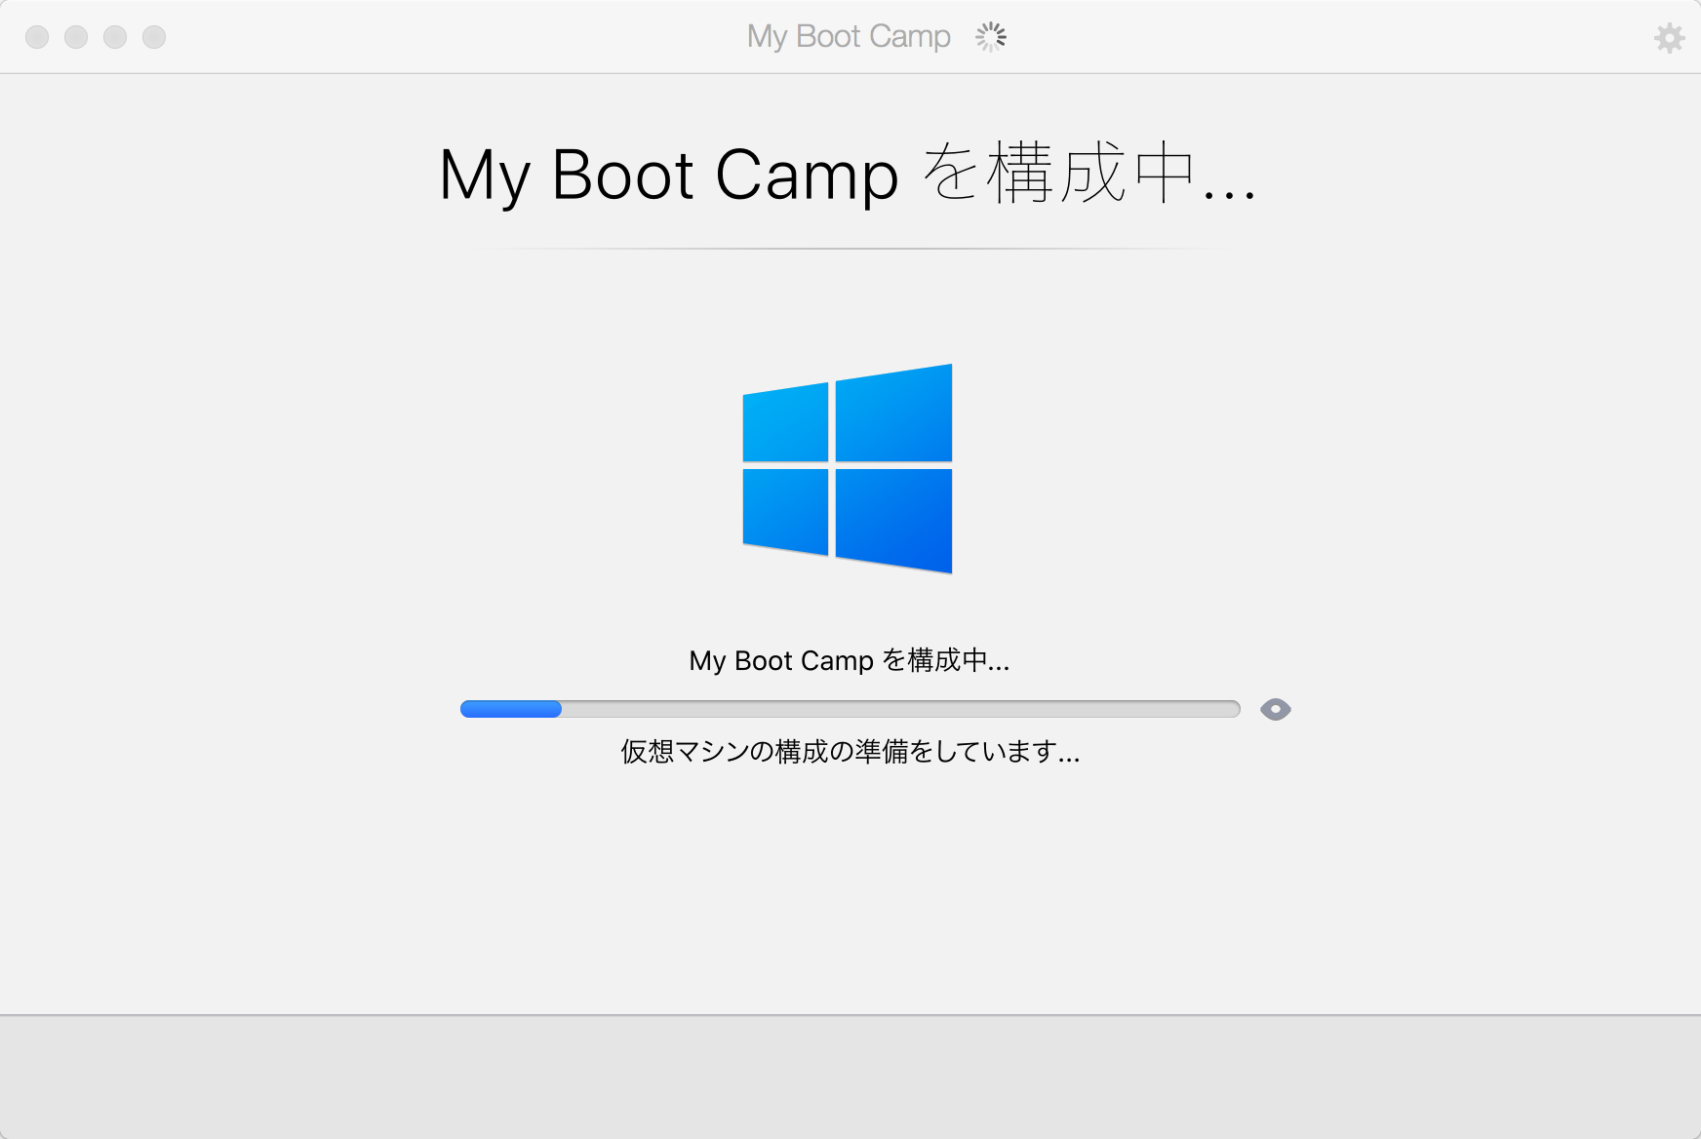
Task: Click the status text '仮想マシンの構成の準備をしています...'
Action: click(850, 751)
